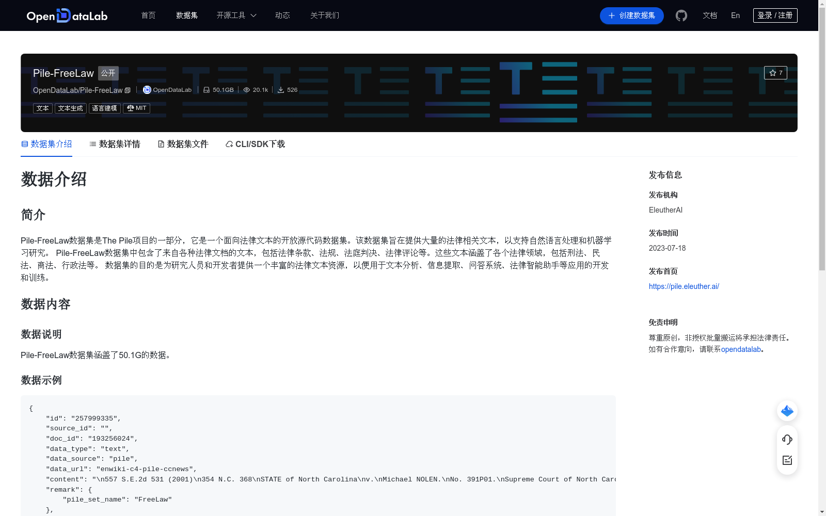
Task: Star the Pile-FreeLaw dataset
Action: click(x=775, y=73)
